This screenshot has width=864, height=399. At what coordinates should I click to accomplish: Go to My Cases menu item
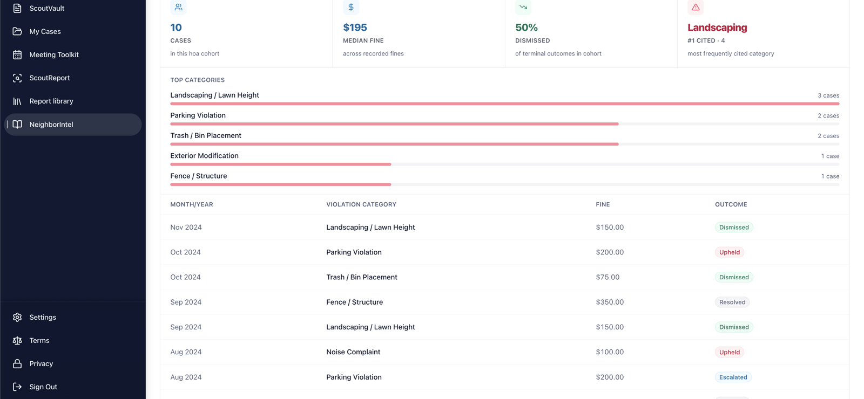coord(73,31)
